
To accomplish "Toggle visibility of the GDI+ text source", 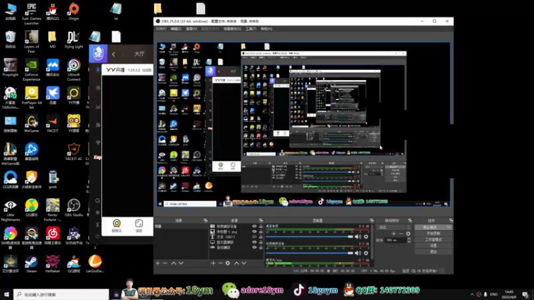I will click(254, 237).
